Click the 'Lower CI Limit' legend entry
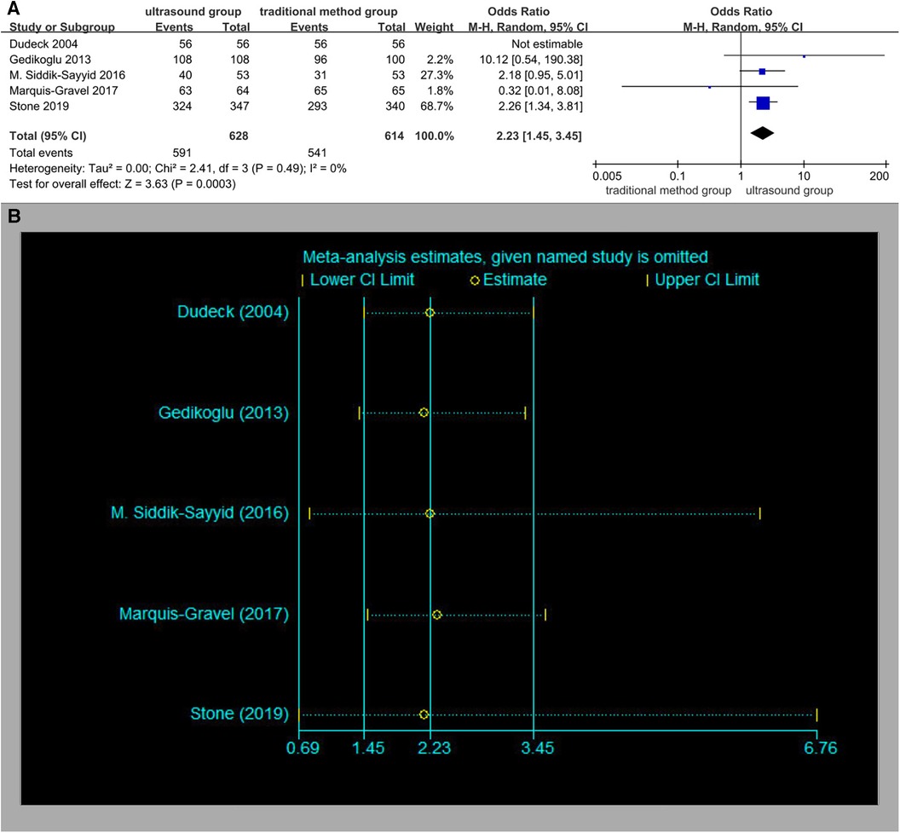 (x=358, y=280)
